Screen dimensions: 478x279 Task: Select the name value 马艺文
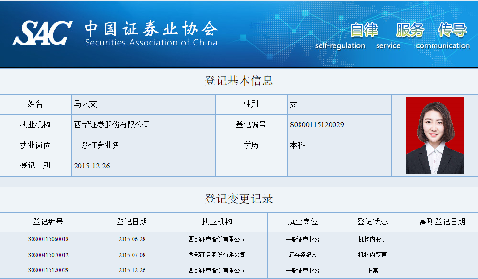(x=86, y=104)
